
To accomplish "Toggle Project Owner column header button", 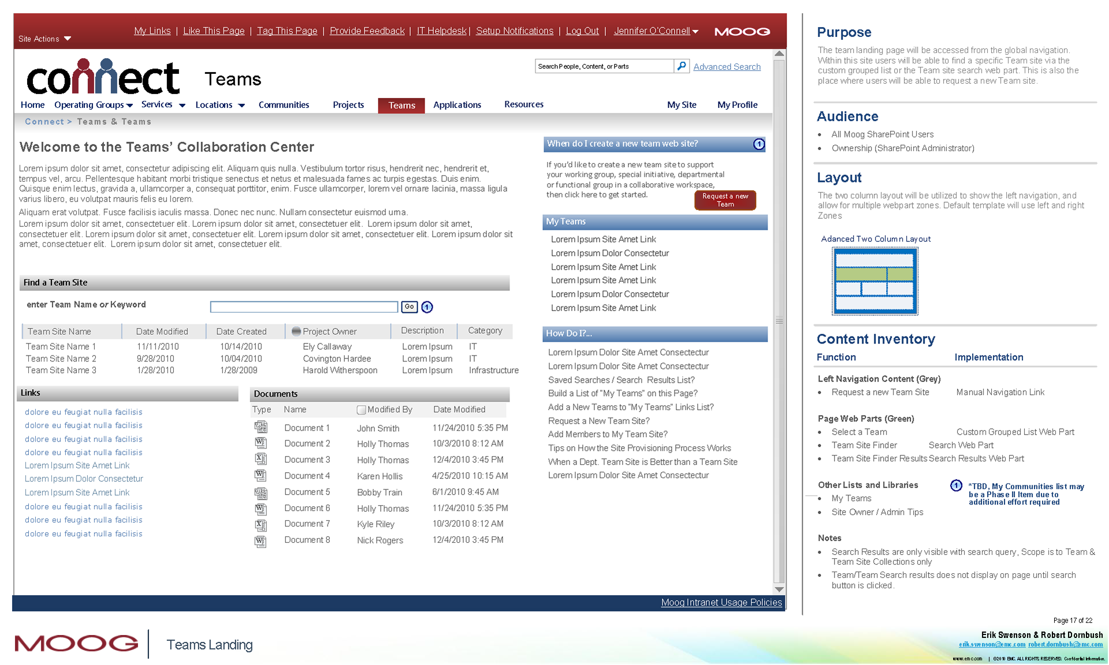I will pyautogui.click(x=296, y=331).
